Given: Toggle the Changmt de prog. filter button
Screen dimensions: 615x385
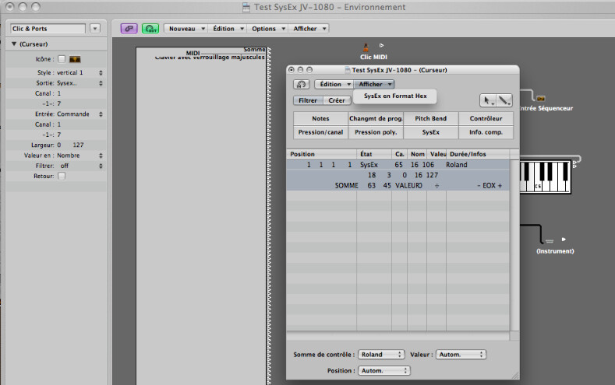Looking at the screenshot, I should tap(376, 118).
